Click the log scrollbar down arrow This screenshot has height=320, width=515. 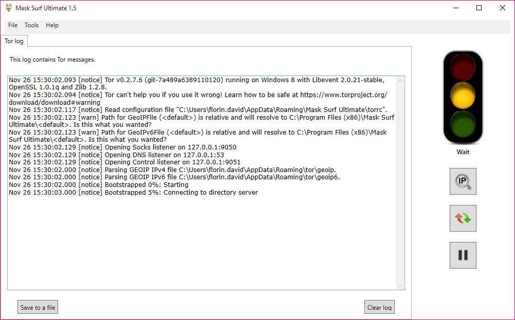400,286
